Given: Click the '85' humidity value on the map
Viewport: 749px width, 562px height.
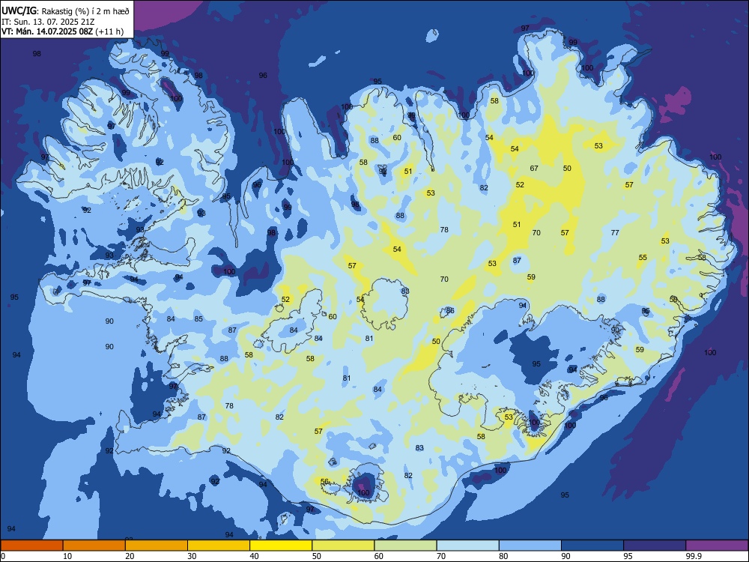Looking at the screenshot, I should click(198, 318).
